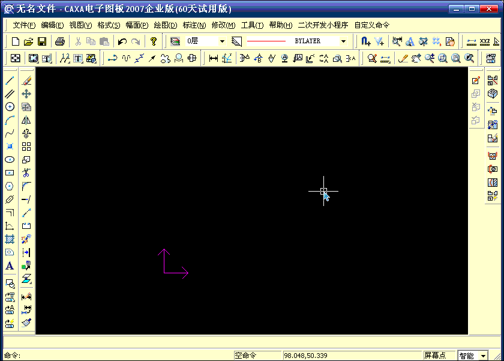Create a new file with New icon
504x361 pixels.
(x=15, y=41)
